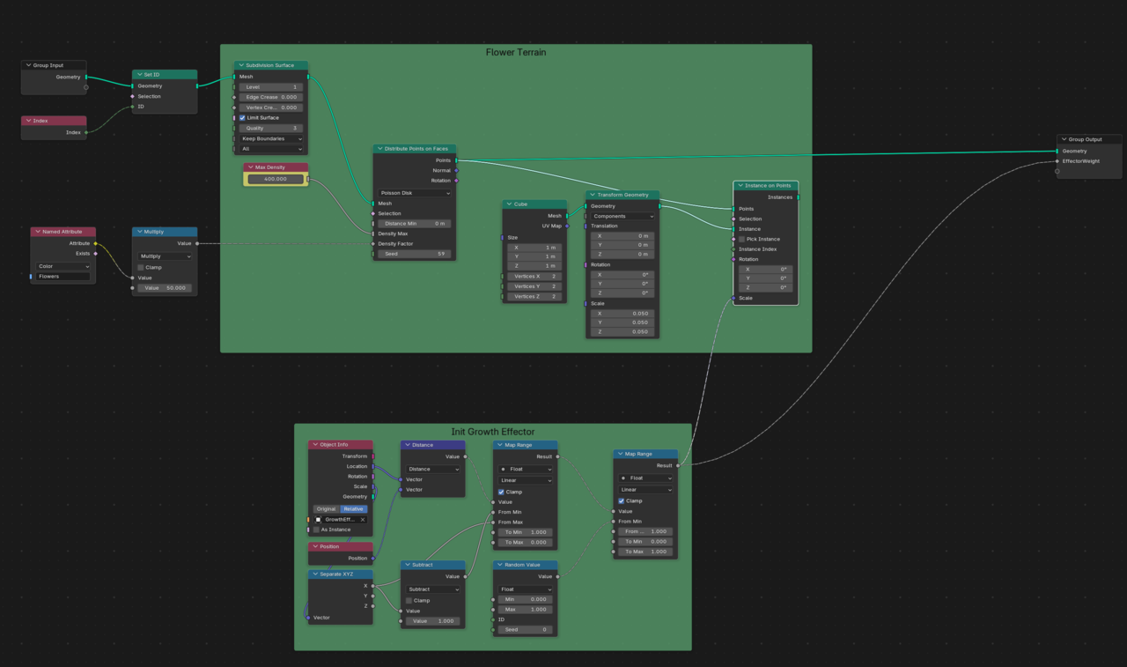The height and width of the screenshot is (667, 1127).
Task: Collapse the Max Density node
Action: coord(250,167)
